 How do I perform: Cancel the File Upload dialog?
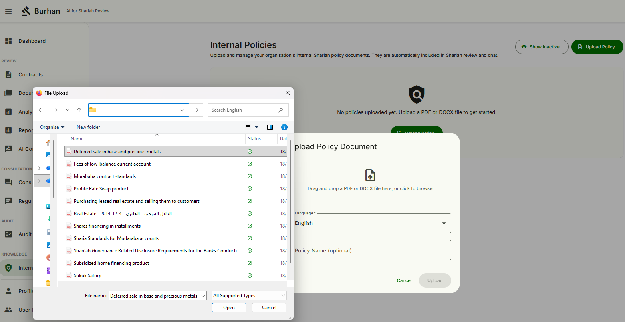[x=269, y=308]
